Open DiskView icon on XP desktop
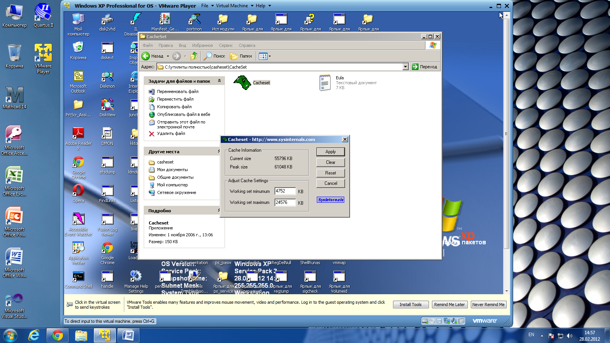 tap(107, 108)
